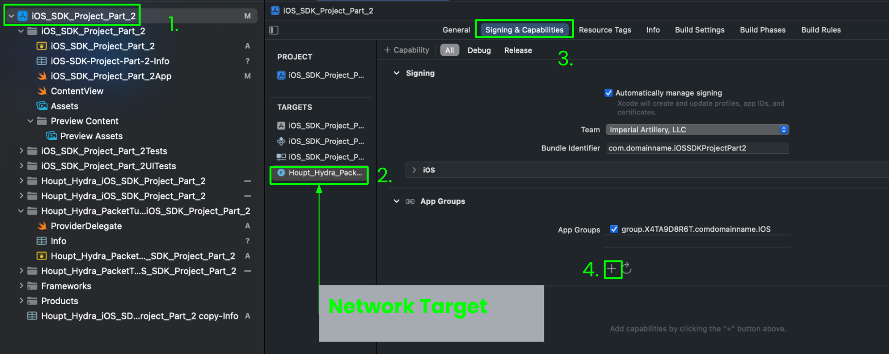
Task: Click the + Capability button
Action: tap(407, 50)
